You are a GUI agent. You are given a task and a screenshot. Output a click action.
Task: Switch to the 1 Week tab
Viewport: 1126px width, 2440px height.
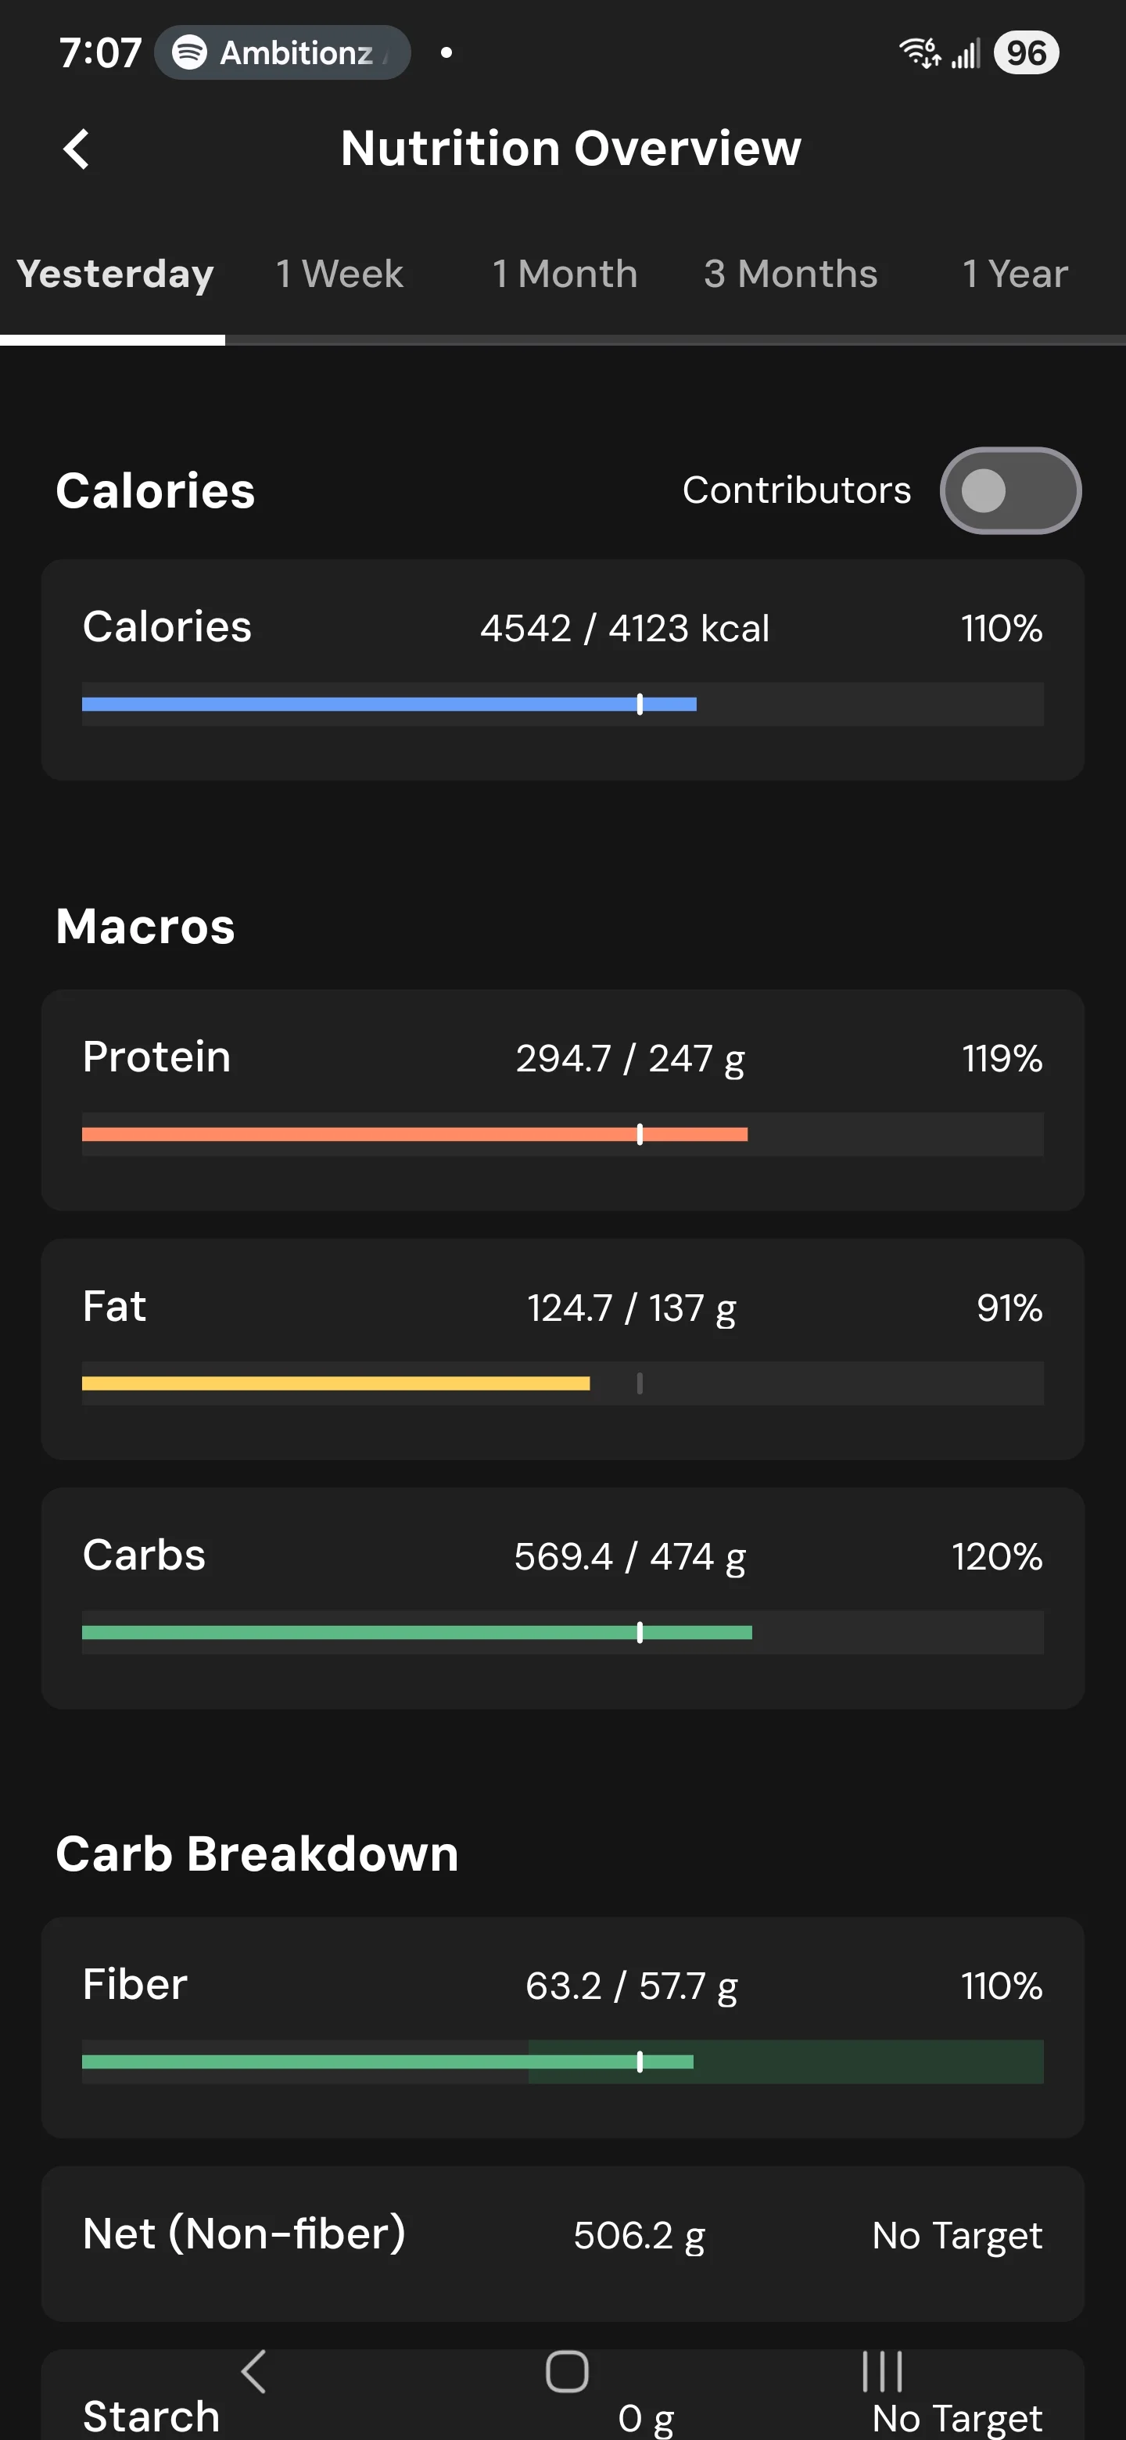(339, 274)
